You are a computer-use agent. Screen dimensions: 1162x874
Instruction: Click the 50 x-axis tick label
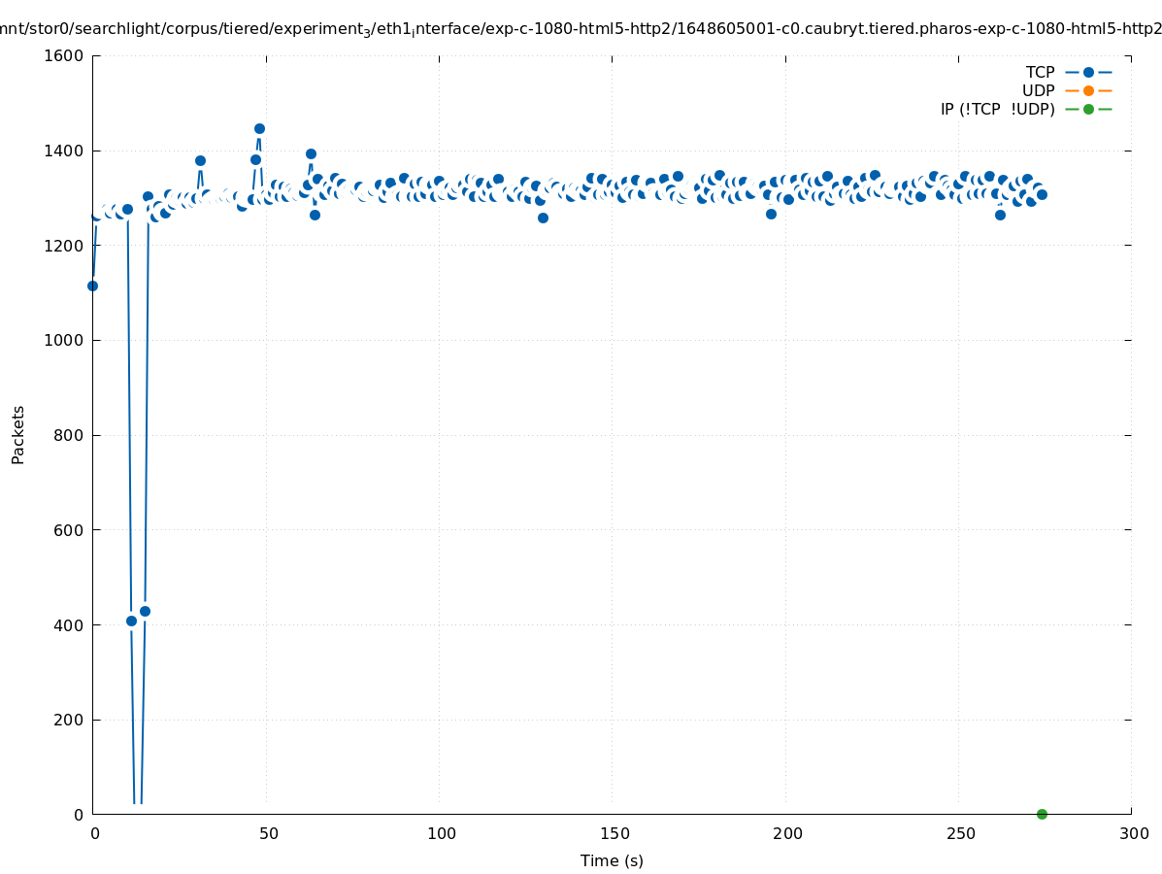point(268,833)
